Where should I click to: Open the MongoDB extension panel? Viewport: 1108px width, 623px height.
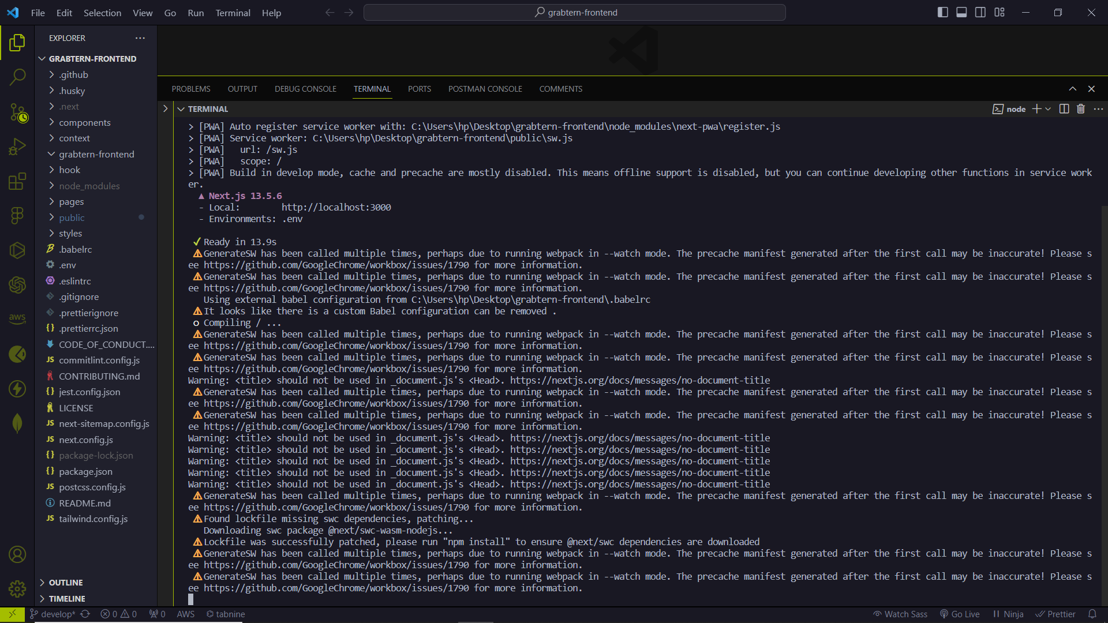coord(18,423)
